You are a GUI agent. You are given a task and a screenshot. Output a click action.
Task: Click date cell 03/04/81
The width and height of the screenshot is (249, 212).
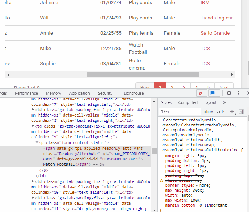(x=111, y=64)
